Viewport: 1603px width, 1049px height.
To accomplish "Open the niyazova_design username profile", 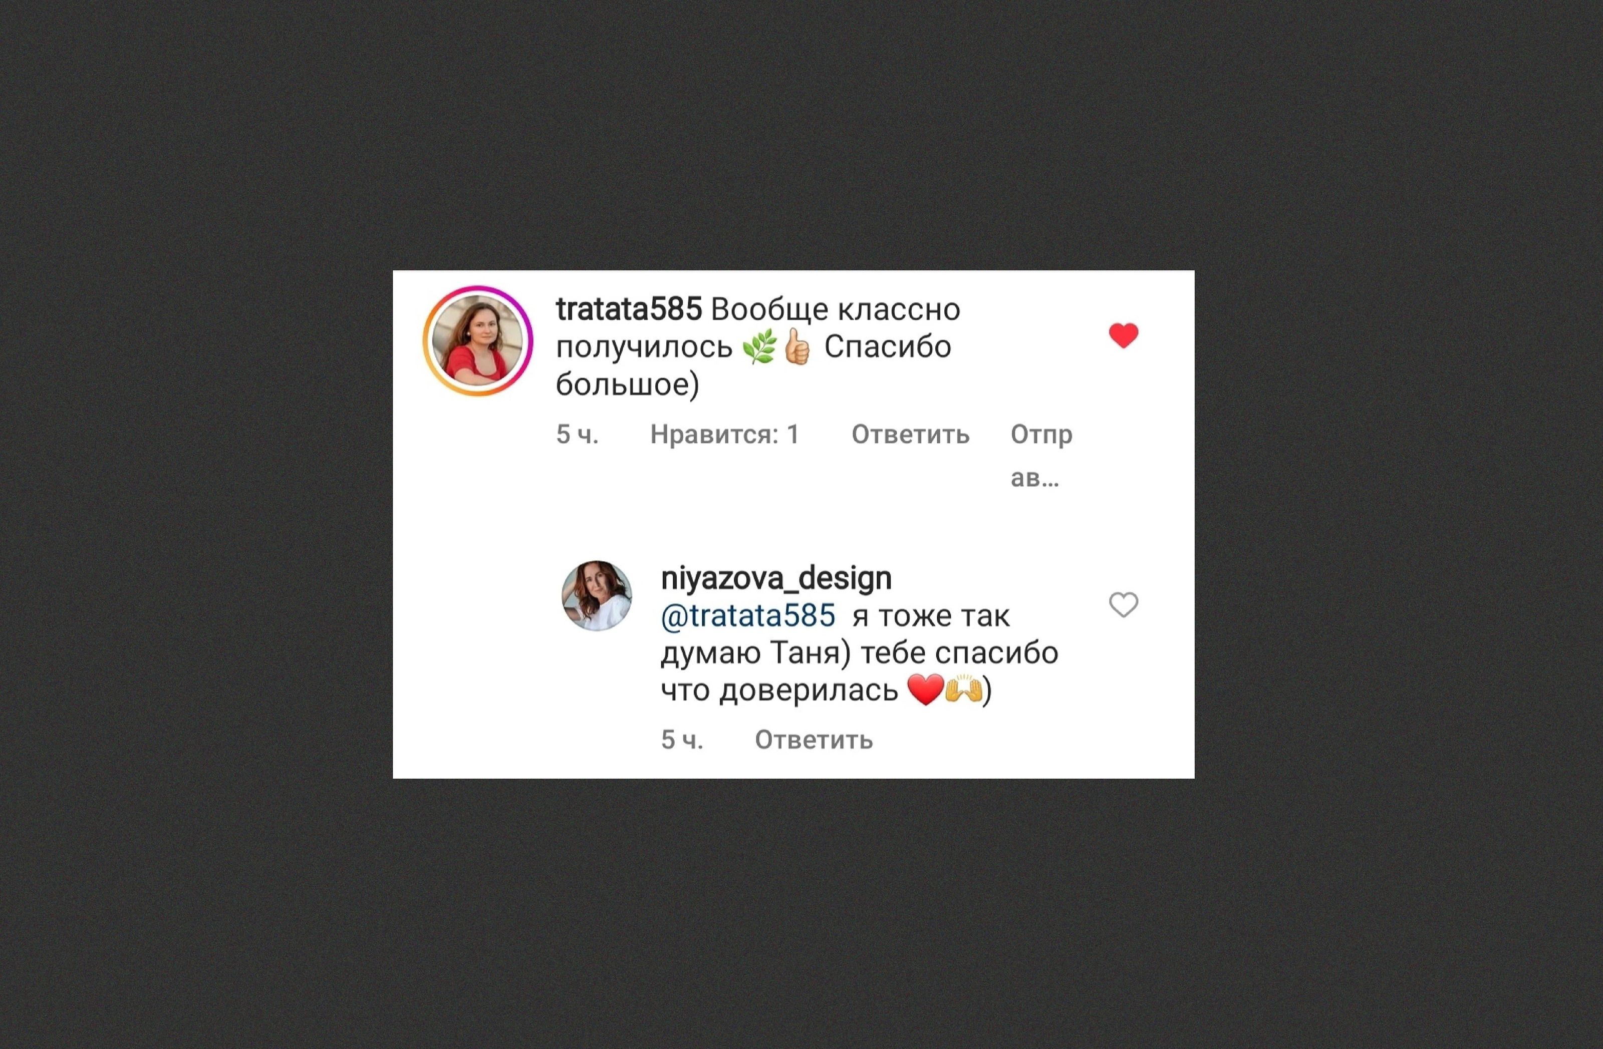I will pos(776,578).
